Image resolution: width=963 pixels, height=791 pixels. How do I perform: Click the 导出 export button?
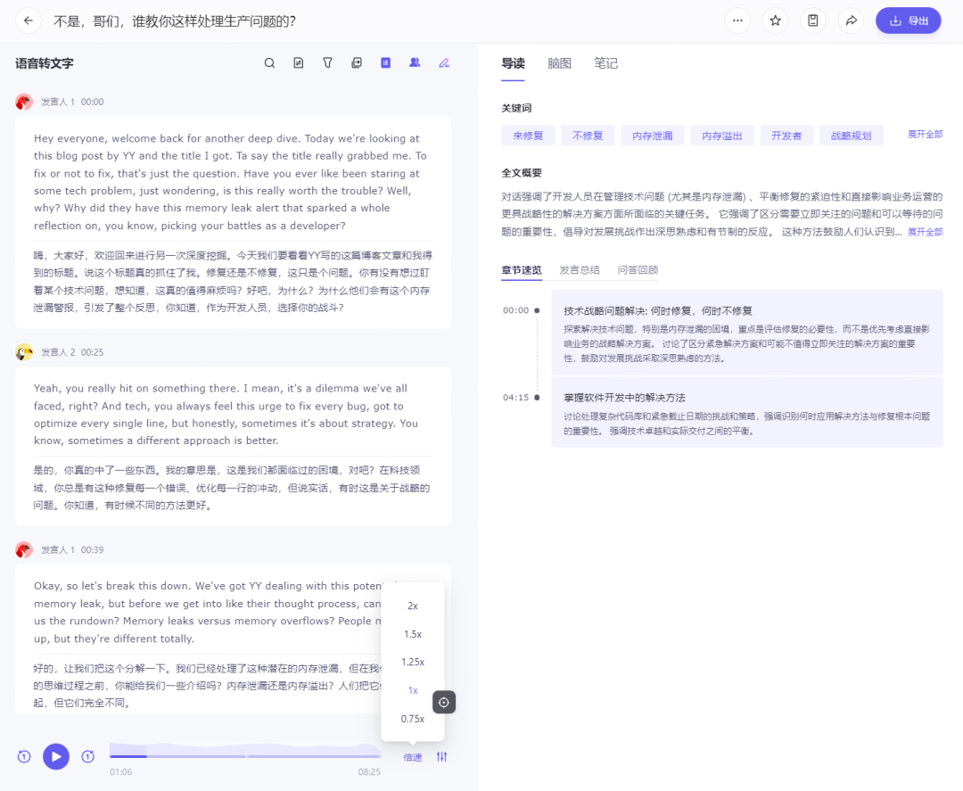pos(909,21)
